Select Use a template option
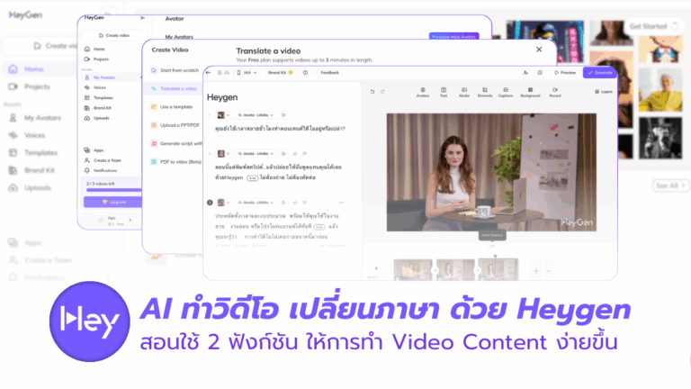691x389 pixels. [172, 107]
